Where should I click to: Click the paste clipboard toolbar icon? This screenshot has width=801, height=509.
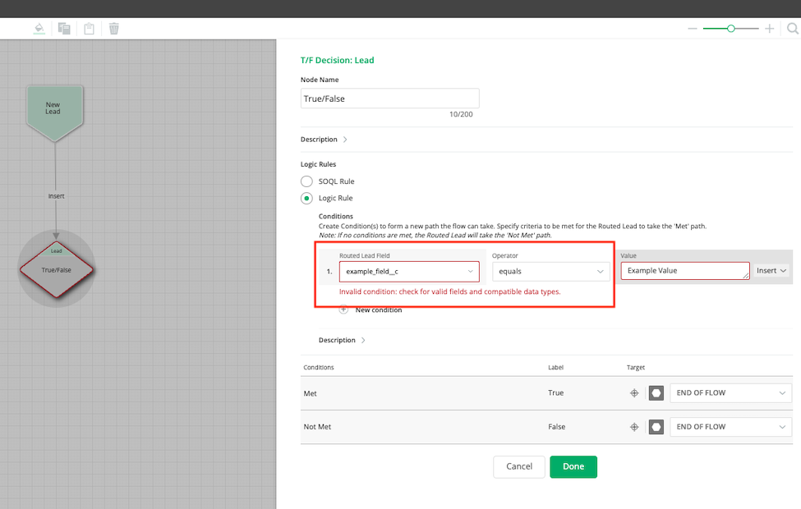pos(89,29)
